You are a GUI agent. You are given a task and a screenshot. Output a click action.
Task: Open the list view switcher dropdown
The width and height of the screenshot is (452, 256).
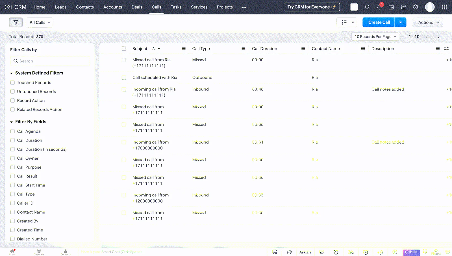click(x=347, y=22)
